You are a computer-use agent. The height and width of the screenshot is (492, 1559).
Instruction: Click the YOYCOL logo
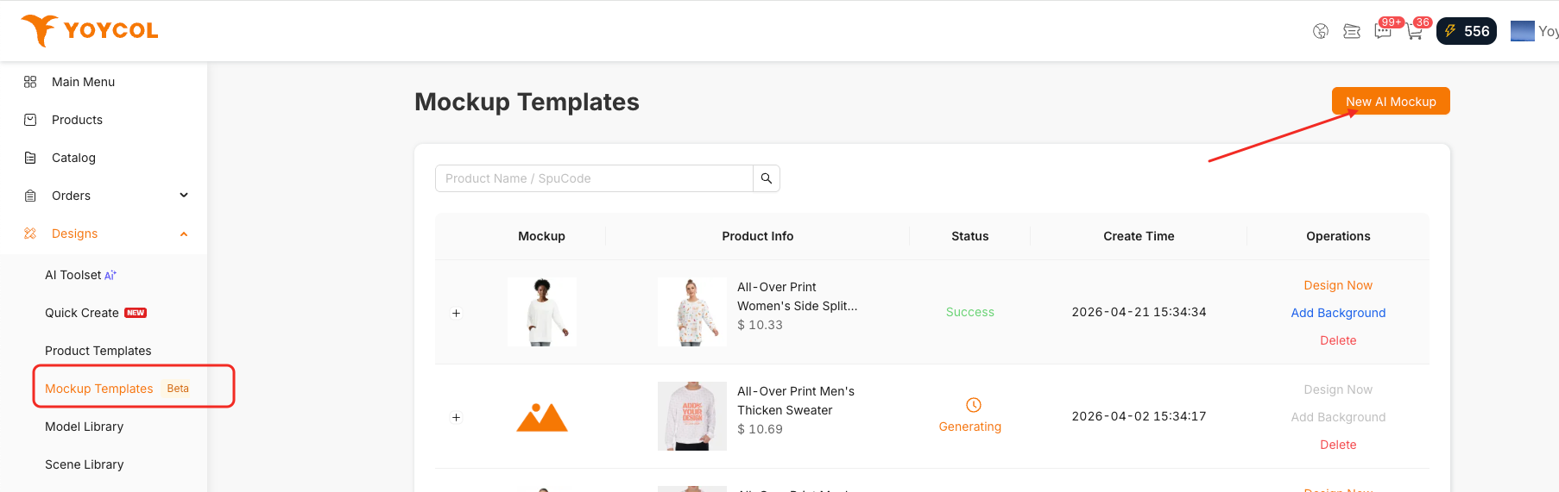(x=90, y=30)
